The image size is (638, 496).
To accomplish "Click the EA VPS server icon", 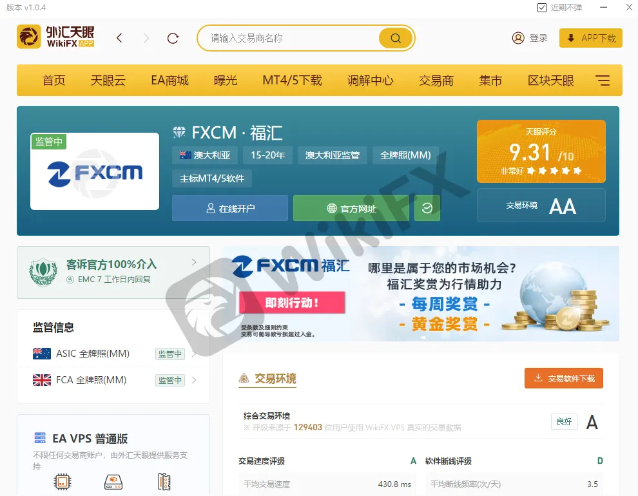I will pyautogui.click(x=40, y=438).
